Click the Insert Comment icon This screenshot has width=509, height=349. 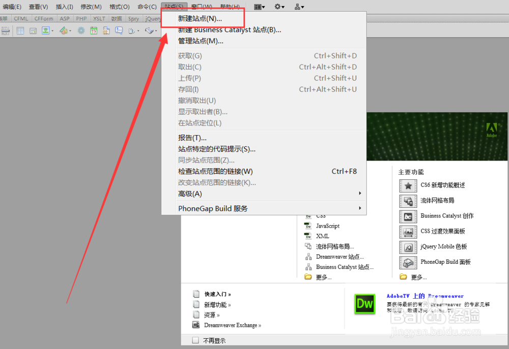119,31
